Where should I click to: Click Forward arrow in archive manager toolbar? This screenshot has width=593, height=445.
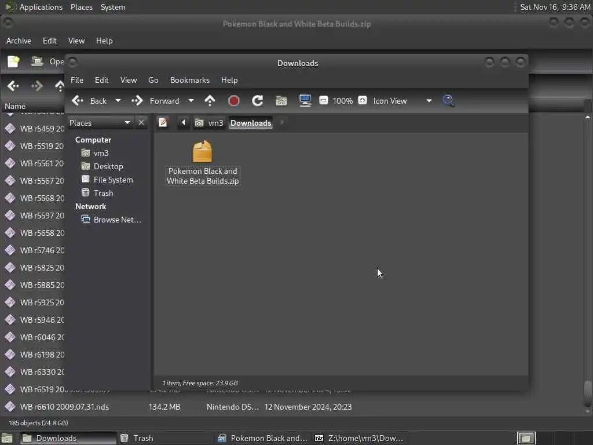pos(37,86)
